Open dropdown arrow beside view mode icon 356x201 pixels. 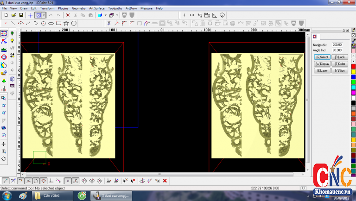click(x=44, y=15)
